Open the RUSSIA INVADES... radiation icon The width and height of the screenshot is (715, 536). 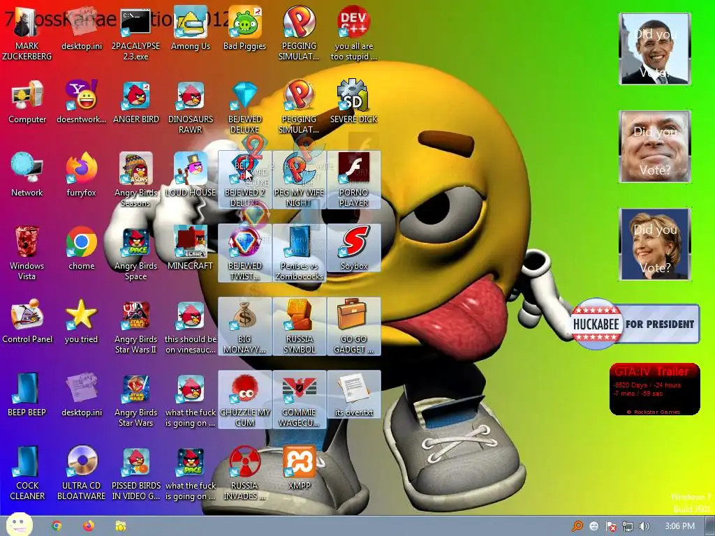pyautogui.click(x=244, y=474)
